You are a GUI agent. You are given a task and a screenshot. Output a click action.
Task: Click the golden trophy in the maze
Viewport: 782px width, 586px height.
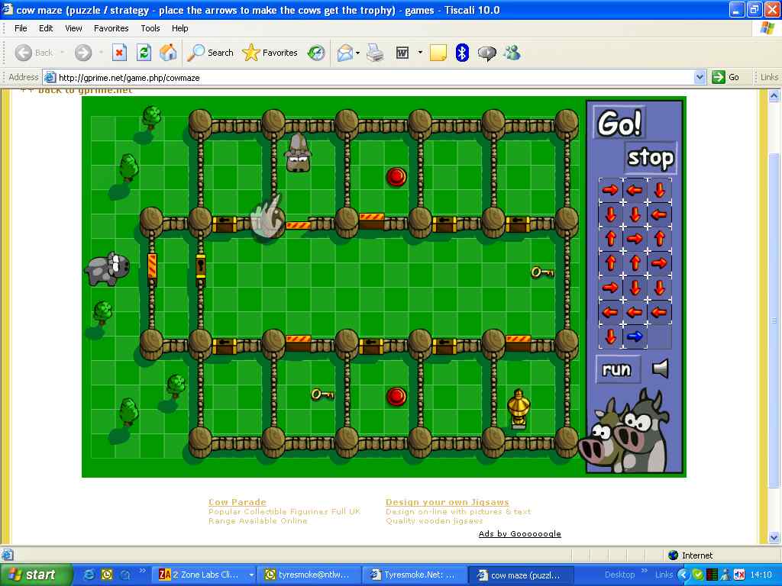519,409
